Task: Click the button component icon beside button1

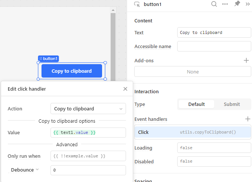Action: point(137,4)
